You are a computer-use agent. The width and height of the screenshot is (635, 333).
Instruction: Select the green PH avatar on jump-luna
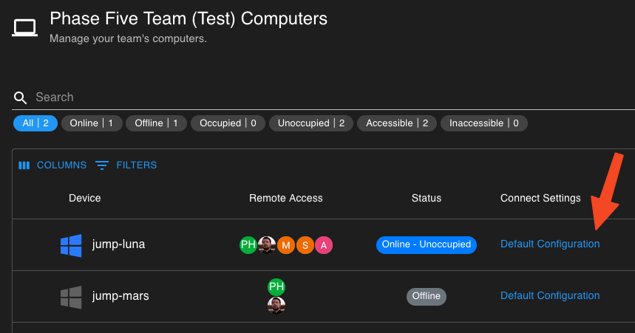(248, 245)
